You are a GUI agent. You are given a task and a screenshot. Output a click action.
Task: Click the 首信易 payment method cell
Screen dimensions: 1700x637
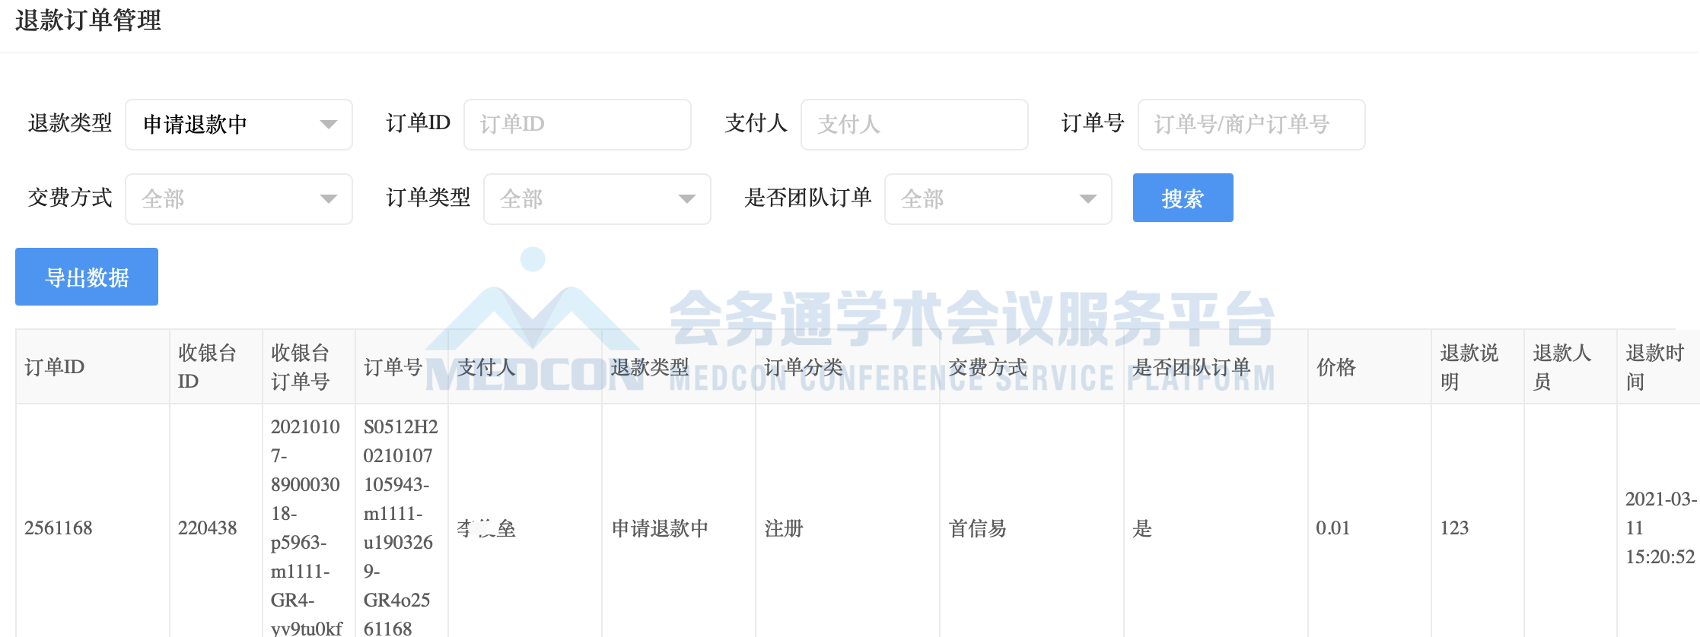[978, 528]
